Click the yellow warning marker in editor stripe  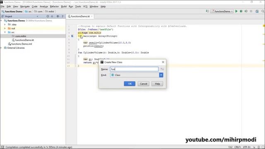point(264,26)
